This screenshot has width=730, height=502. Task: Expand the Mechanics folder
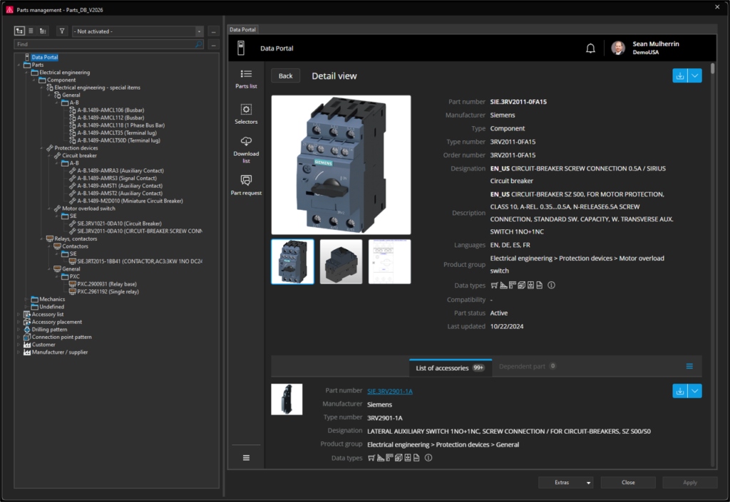coord(26,299)
